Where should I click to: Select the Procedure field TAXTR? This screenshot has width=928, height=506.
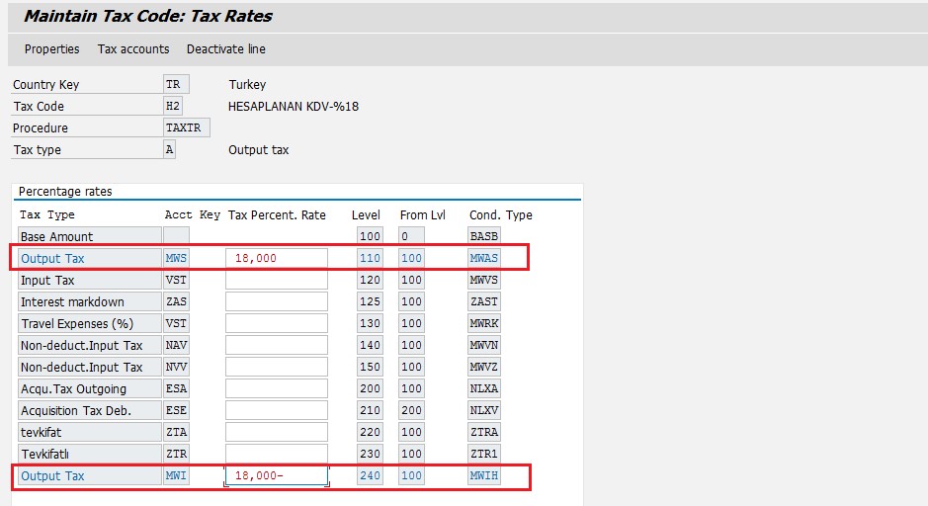pos(186,127)
